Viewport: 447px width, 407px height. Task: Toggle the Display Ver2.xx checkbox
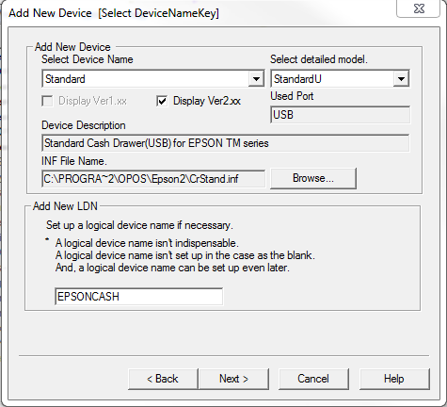tap(162, 101)
